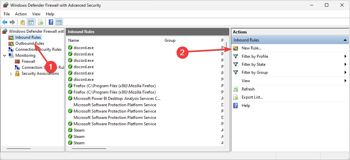The image size is (350, 160).
Task: Click the rules list horizontal scrollbar
Action: [89, 148]
